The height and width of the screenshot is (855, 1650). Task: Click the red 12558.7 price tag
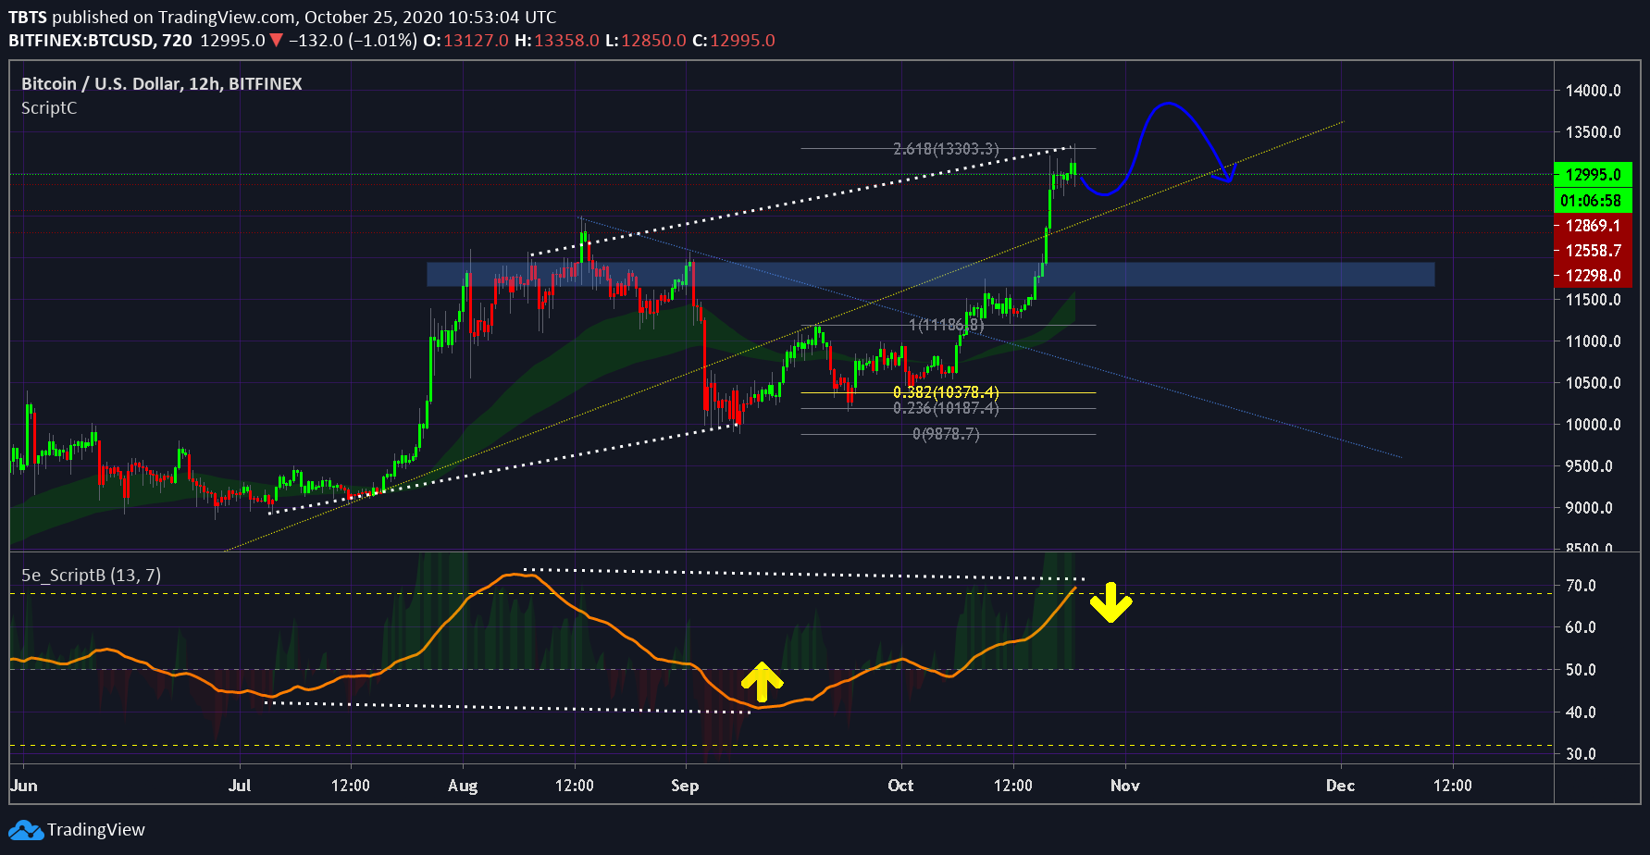1593,250
